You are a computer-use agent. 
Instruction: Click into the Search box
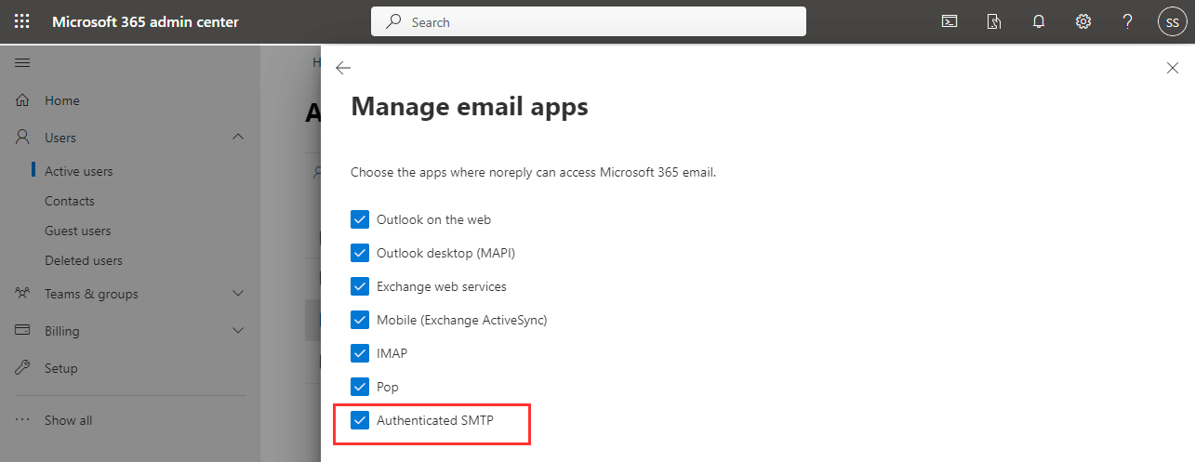tap(589, 21)
